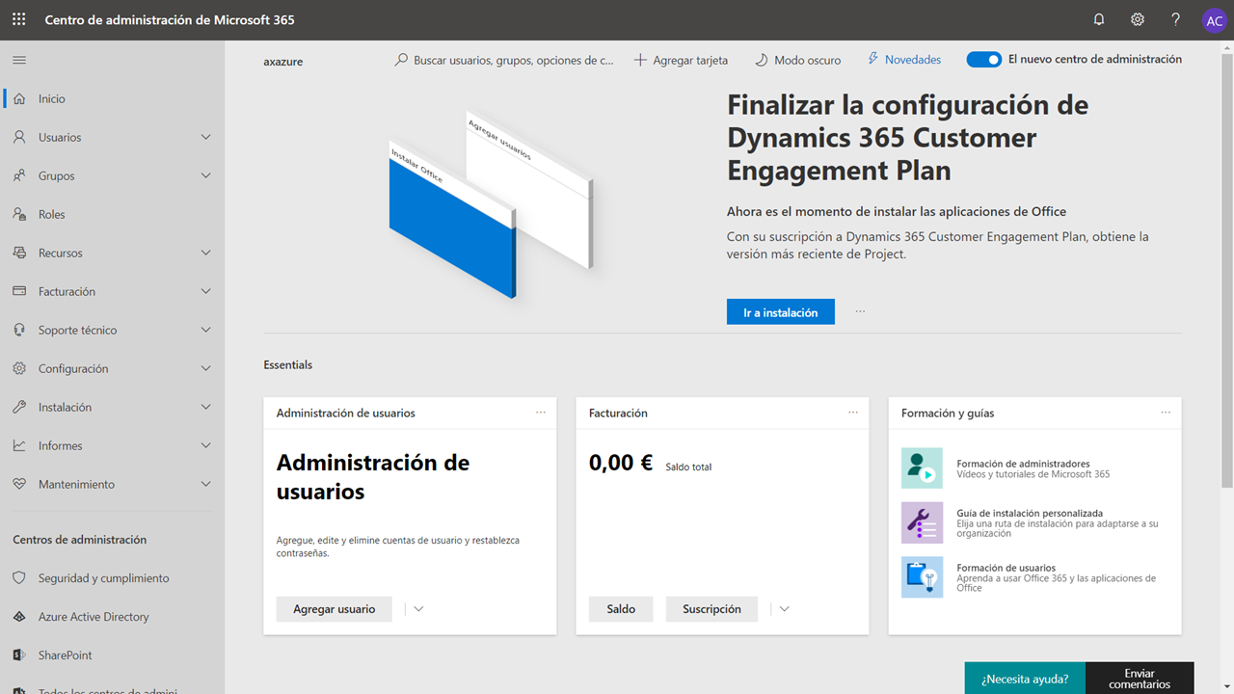Expand the Configuración menu chevron
1234x694 pixels.
pos(205,368)
